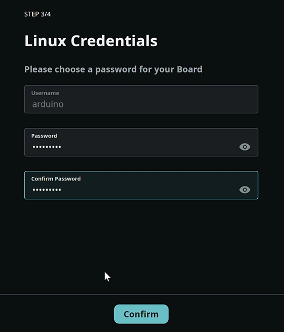Click the word 'Board' in the subtitle

coord(189,69)
